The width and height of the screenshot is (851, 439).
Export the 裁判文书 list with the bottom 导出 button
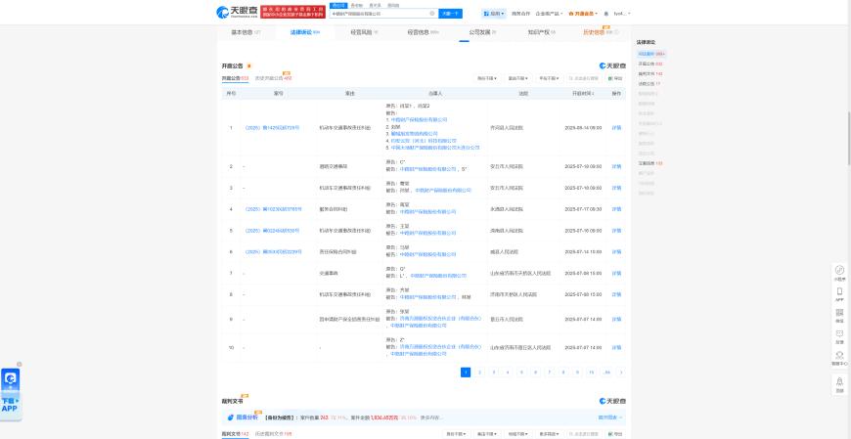point(615,434)
